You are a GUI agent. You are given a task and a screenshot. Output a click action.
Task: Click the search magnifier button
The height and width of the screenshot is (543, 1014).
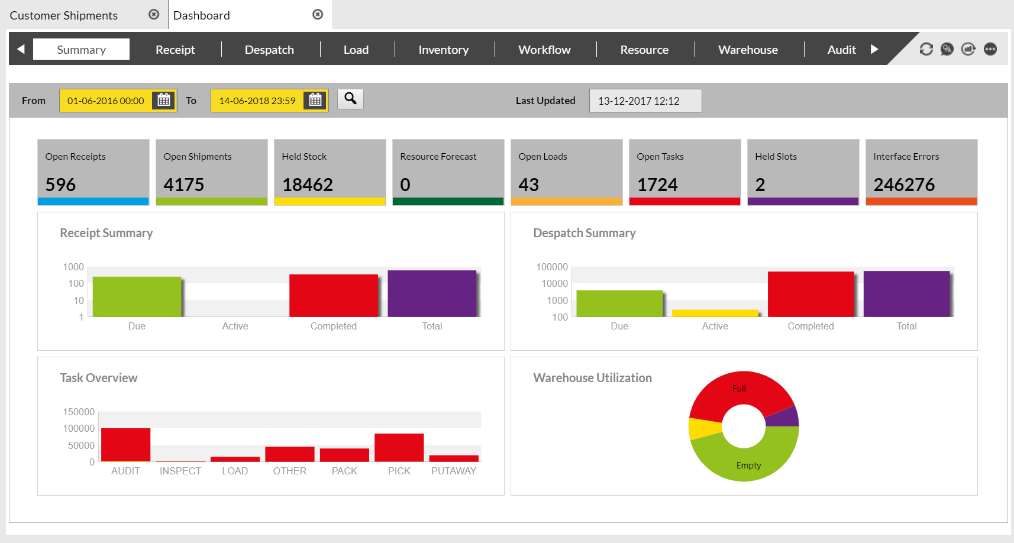350,99
